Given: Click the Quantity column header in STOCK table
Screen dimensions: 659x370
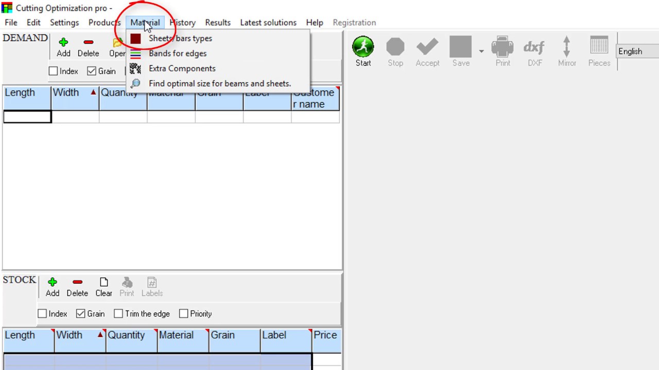Looking at the screenshot, I should (132, 340).
